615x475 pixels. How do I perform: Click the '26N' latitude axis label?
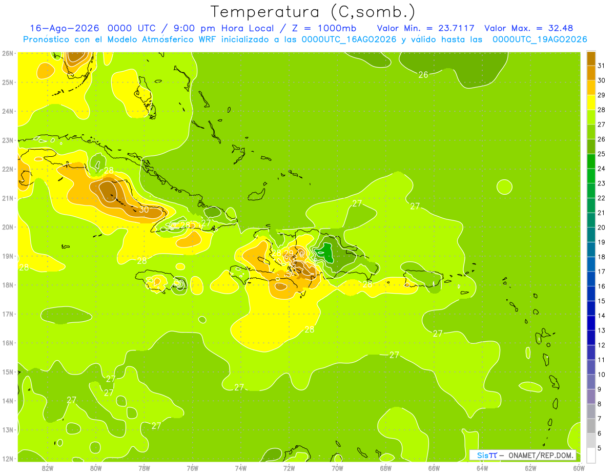pos(7,53)
